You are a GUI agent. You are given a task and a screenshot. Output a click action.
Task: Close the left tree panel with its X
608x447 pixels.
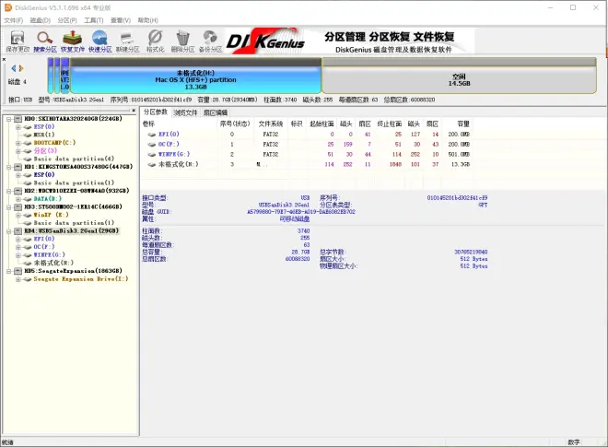tap(134, 111)
